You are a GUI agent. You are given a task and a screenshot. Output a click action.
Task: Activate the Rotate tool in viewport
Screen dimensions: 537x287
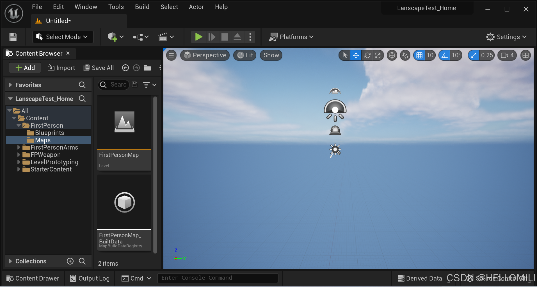coord(367,55)
